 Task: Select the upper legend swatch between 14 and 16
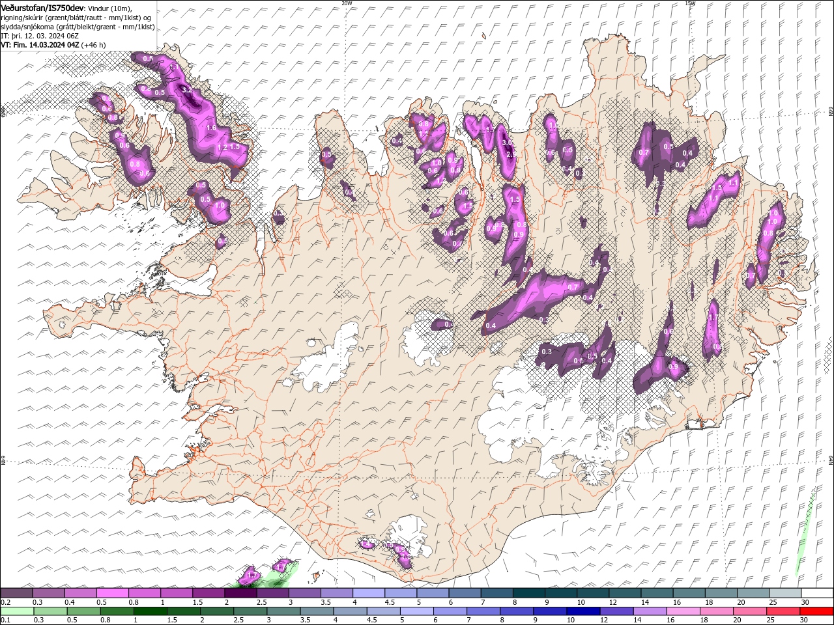pos(656,593)
